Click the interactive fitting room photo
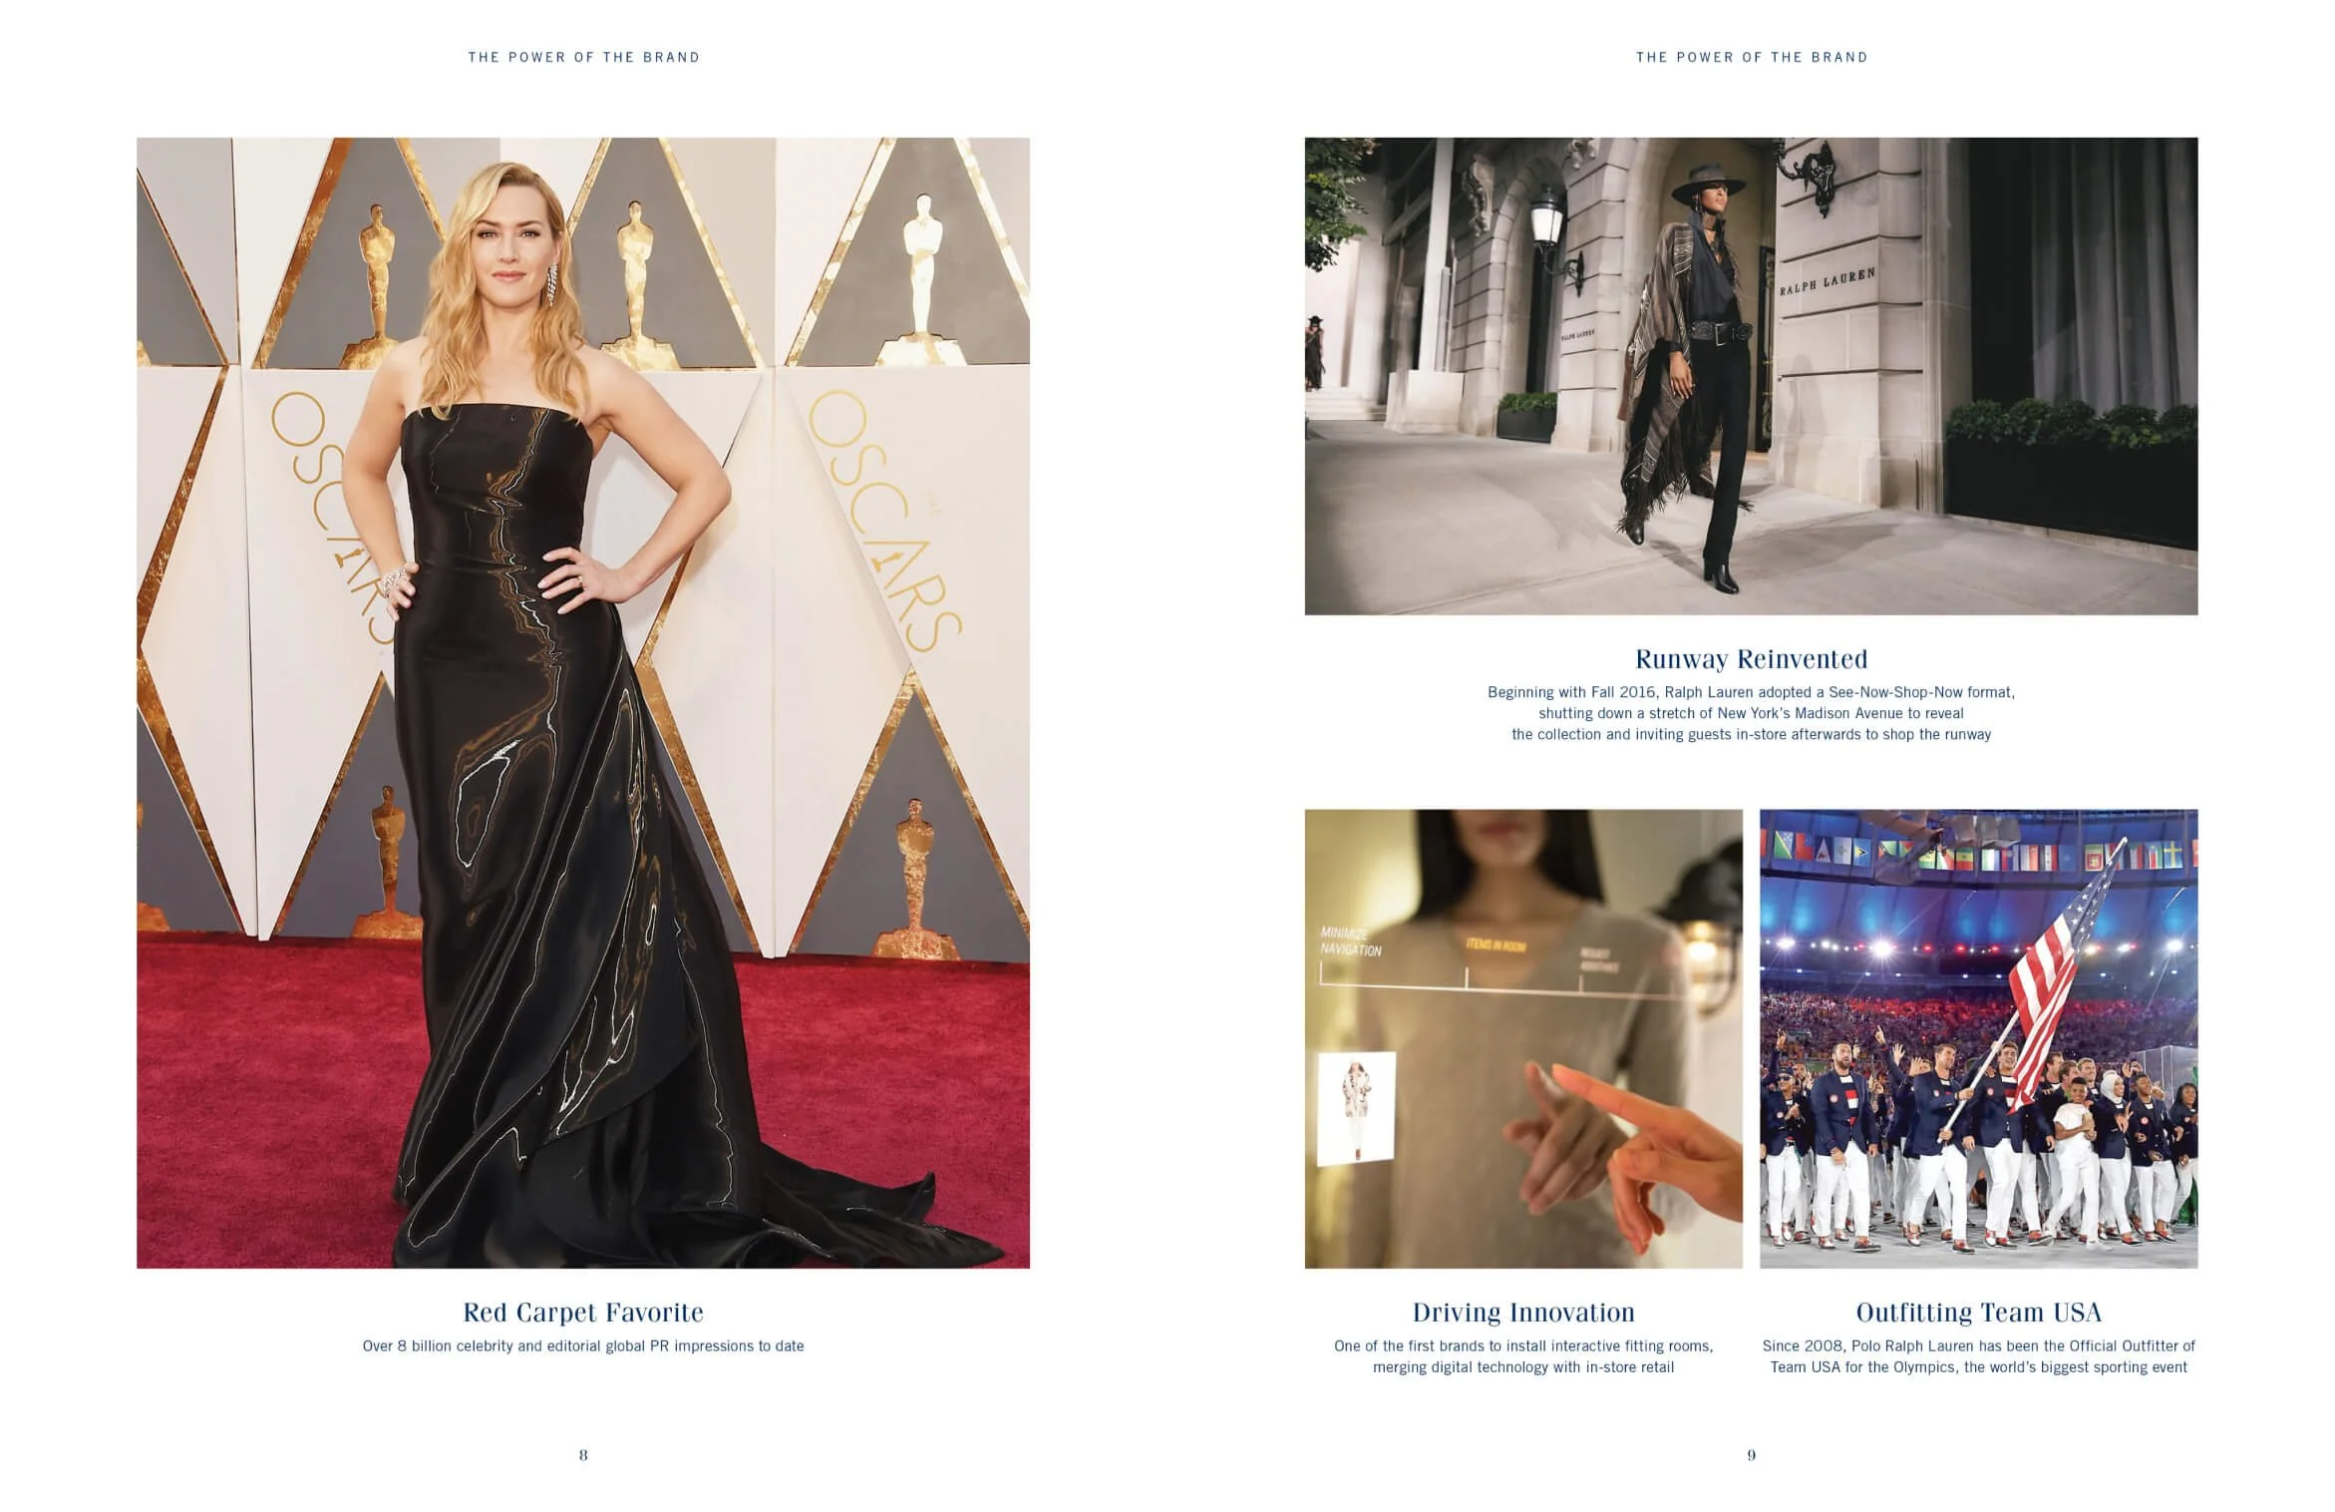The height and width of the screenshot is (1512, 2335). [1522, 1037]
